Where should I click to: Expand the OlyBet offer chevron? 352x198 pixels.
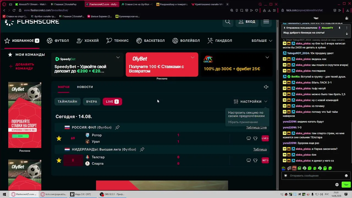pyautogui.click(x=193, y=57)
